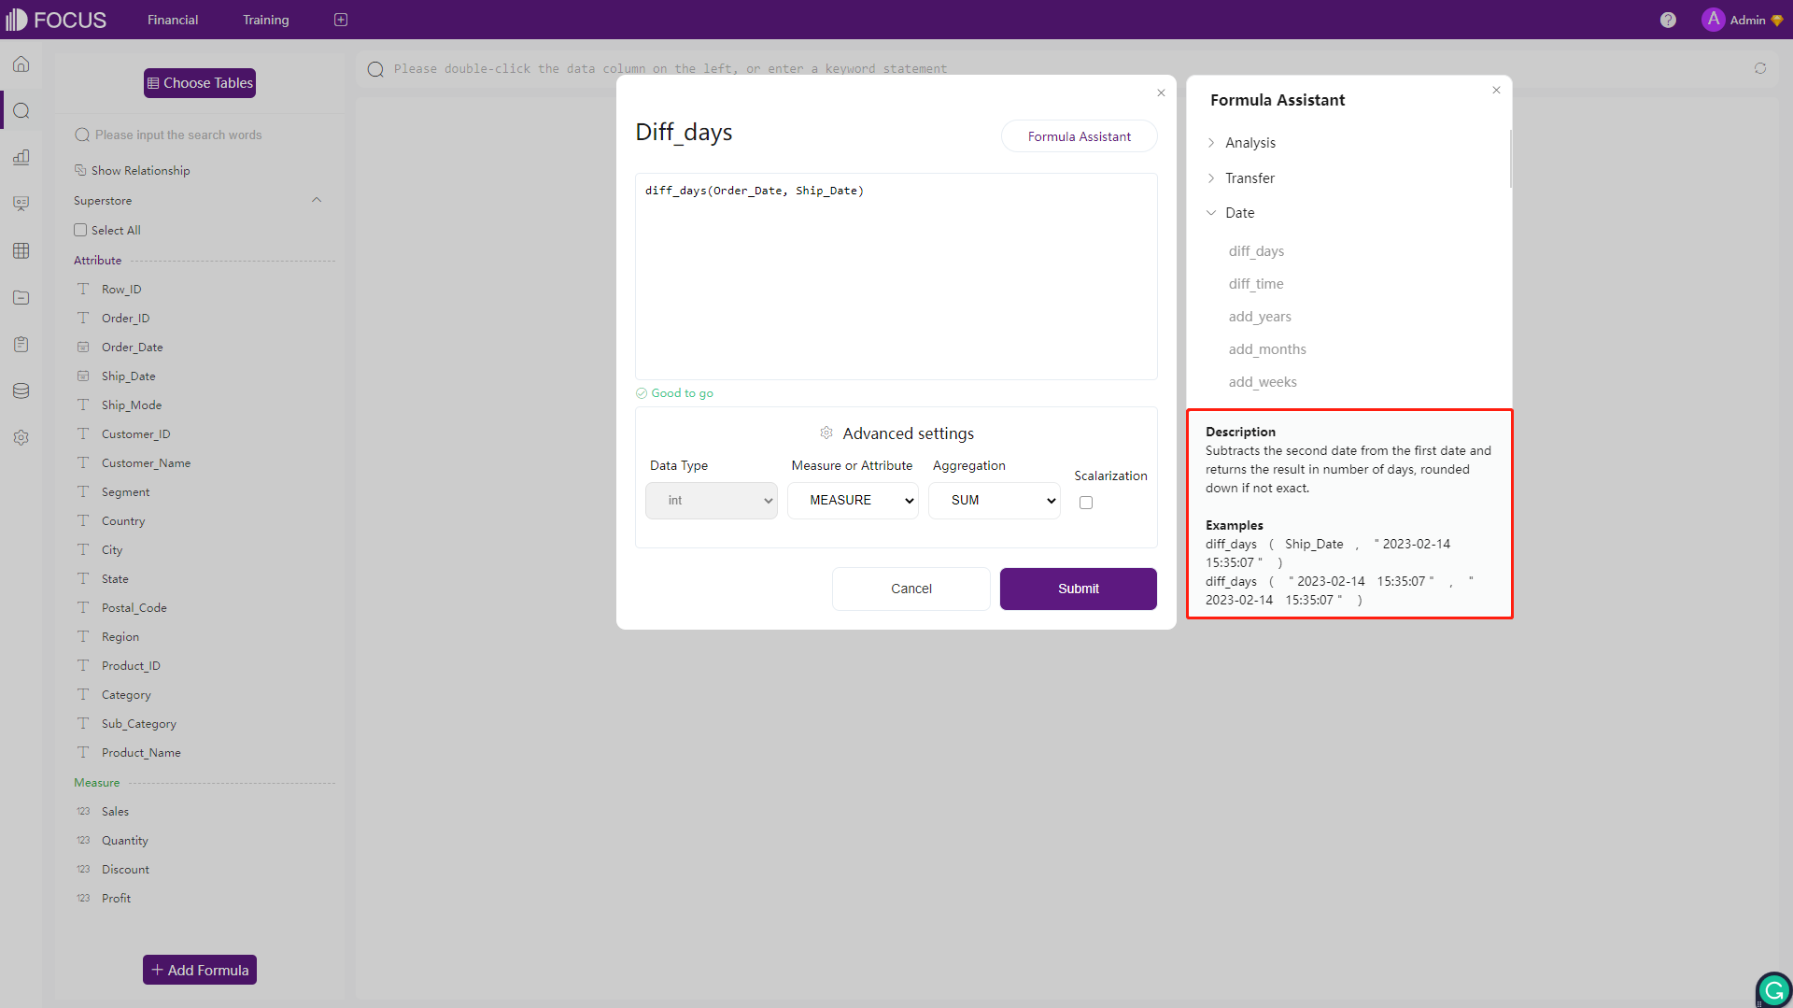Select diff_time in Formula Assistant
Screen dimensions: 1793x1008
click(x=1256, y=284)
